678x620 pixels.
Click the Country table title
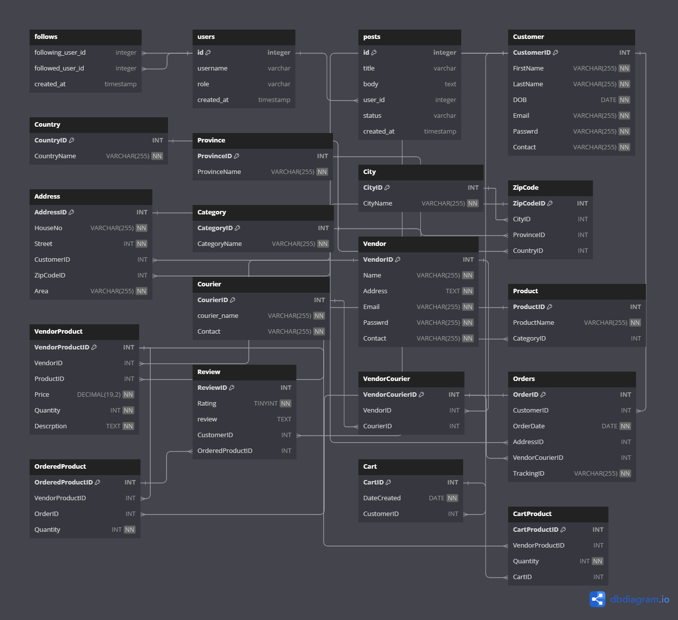pyautogui.click(x=47, y=125)
